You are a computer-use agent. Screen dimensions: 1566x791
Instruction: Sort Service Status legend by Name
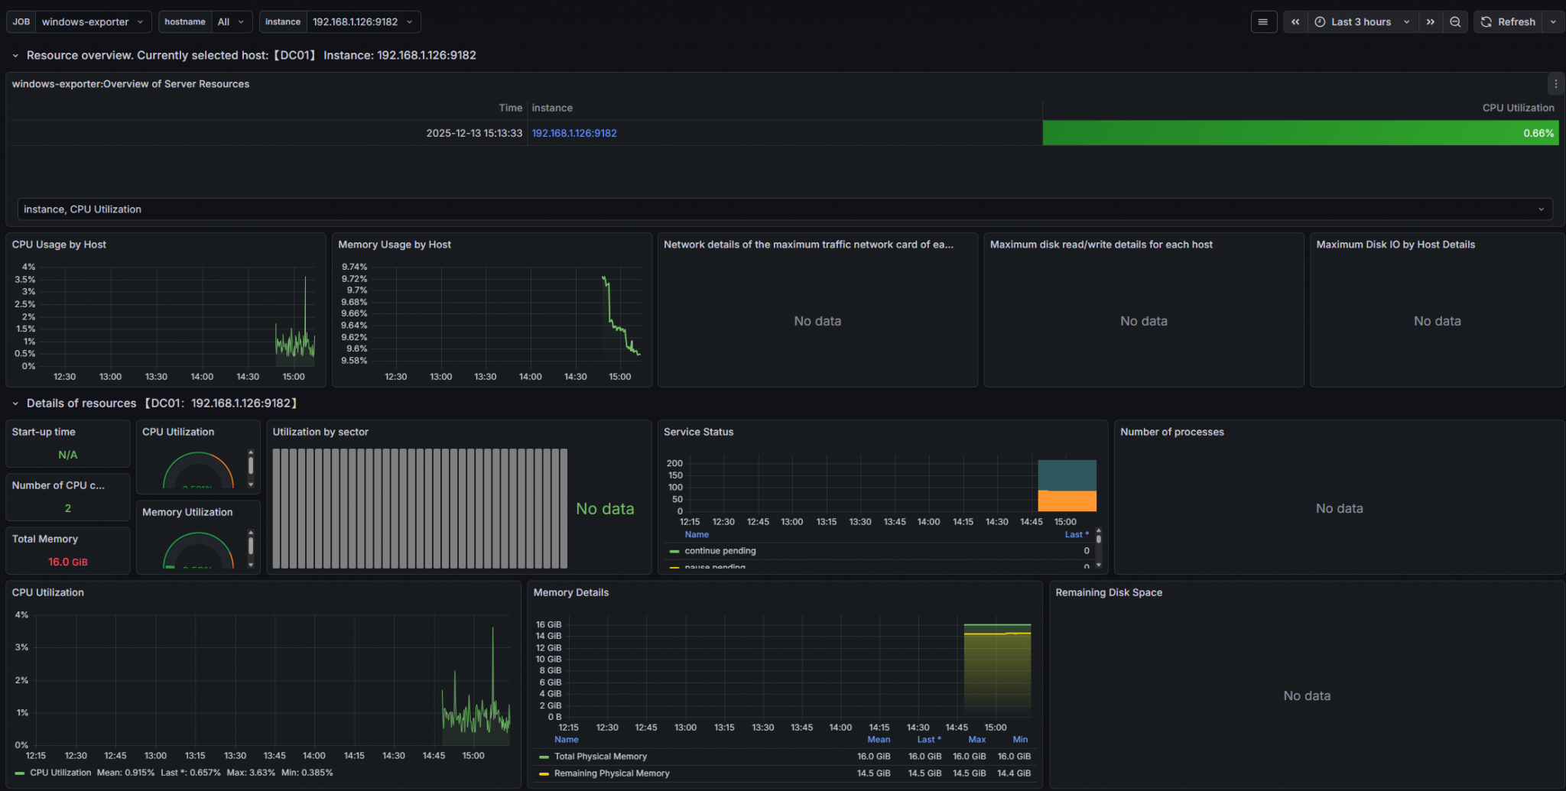[697, 535]
